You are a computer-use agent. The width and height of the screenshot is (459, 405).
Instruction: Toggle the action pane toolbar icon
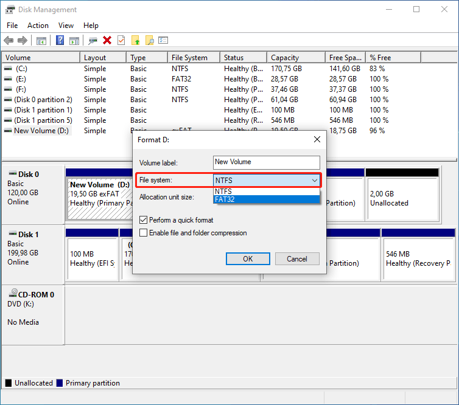(74, 41)
